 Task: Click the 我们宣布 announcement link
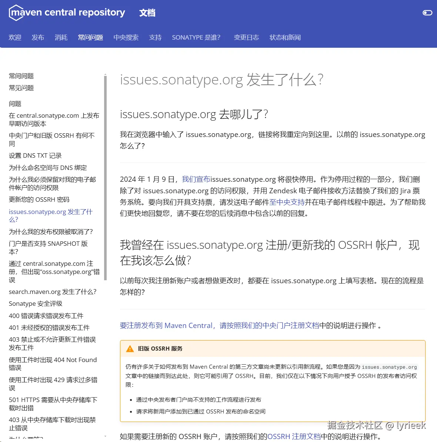point(196,179)
